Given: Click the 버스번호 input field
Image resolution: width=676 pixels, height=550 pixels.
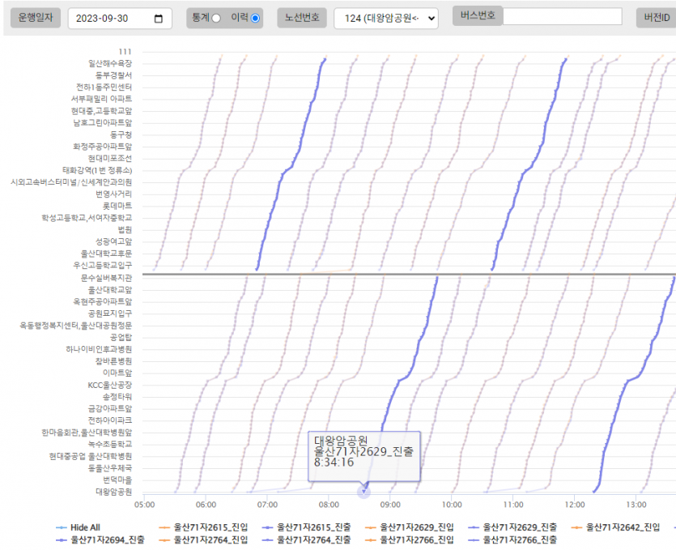Looking at the screenshot, I should 562,17.
